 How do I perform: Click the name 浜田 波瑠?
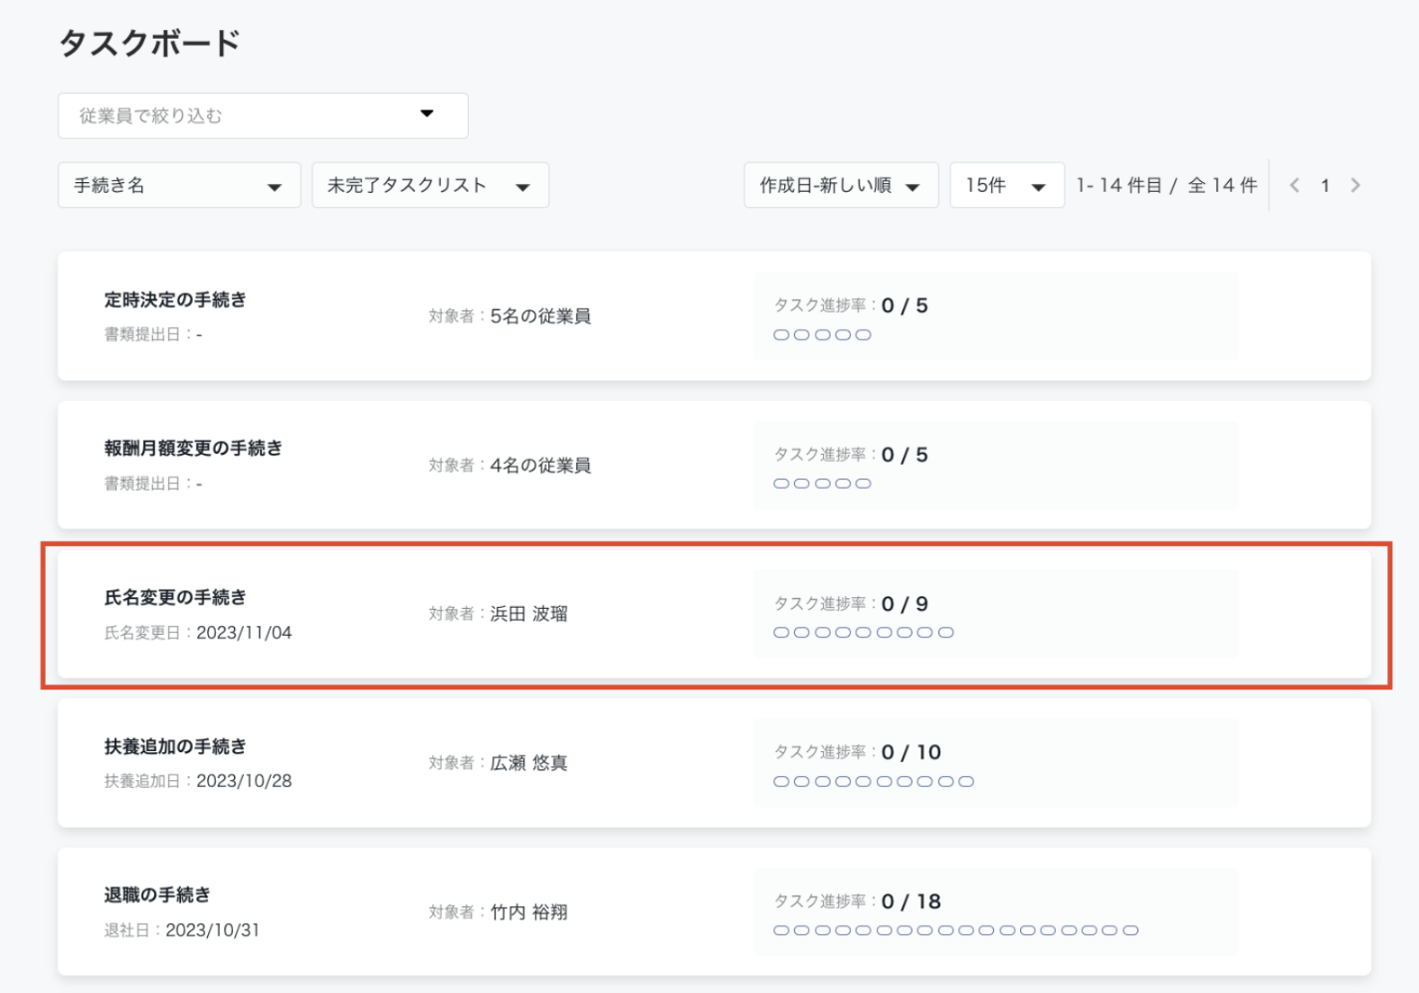[x=528, y=614]
